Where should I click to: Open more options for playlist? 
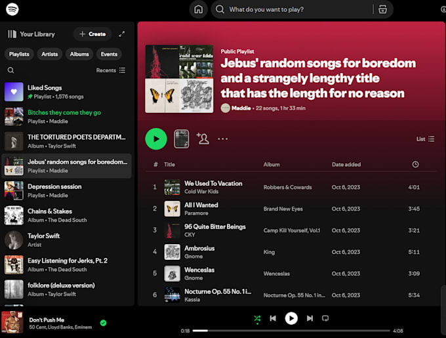click(222, 139)
